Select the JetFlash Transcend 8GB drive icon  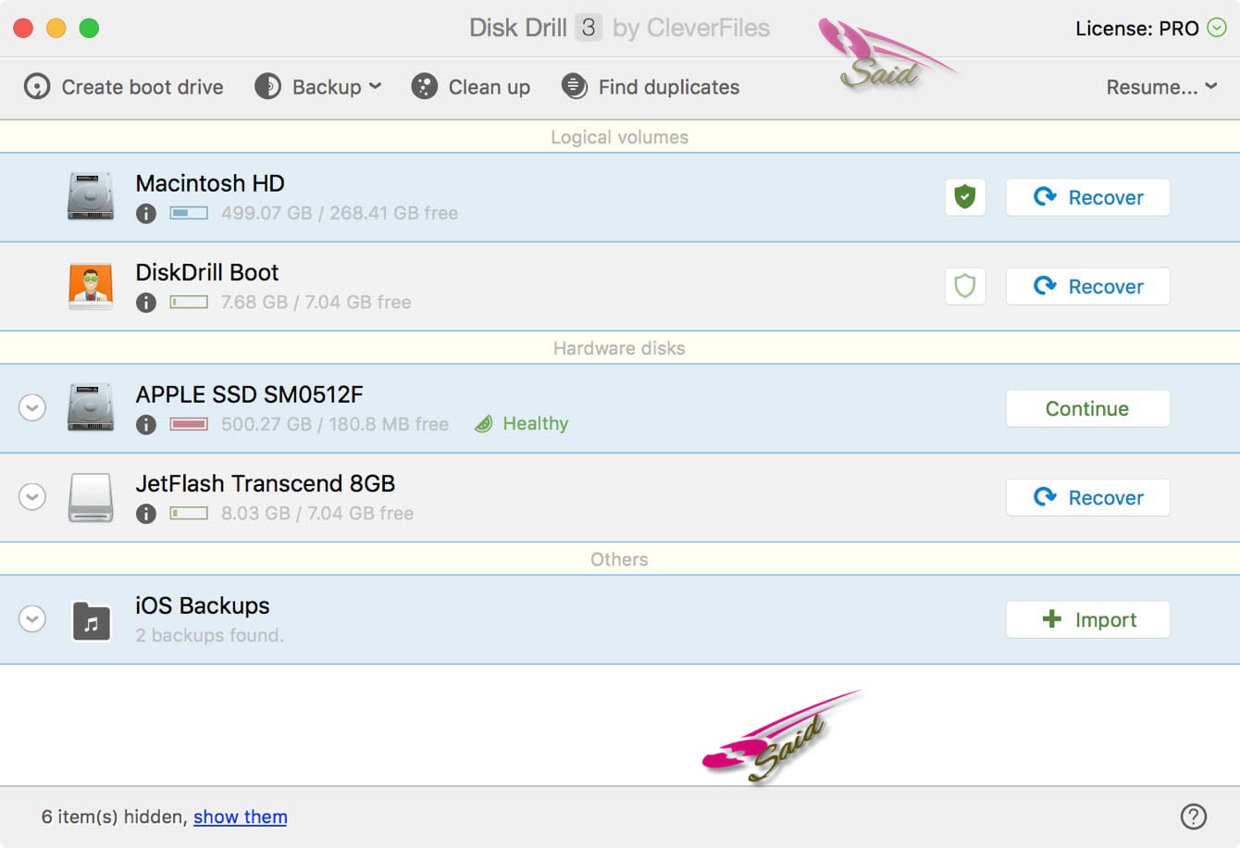click(x=91, y=497)
